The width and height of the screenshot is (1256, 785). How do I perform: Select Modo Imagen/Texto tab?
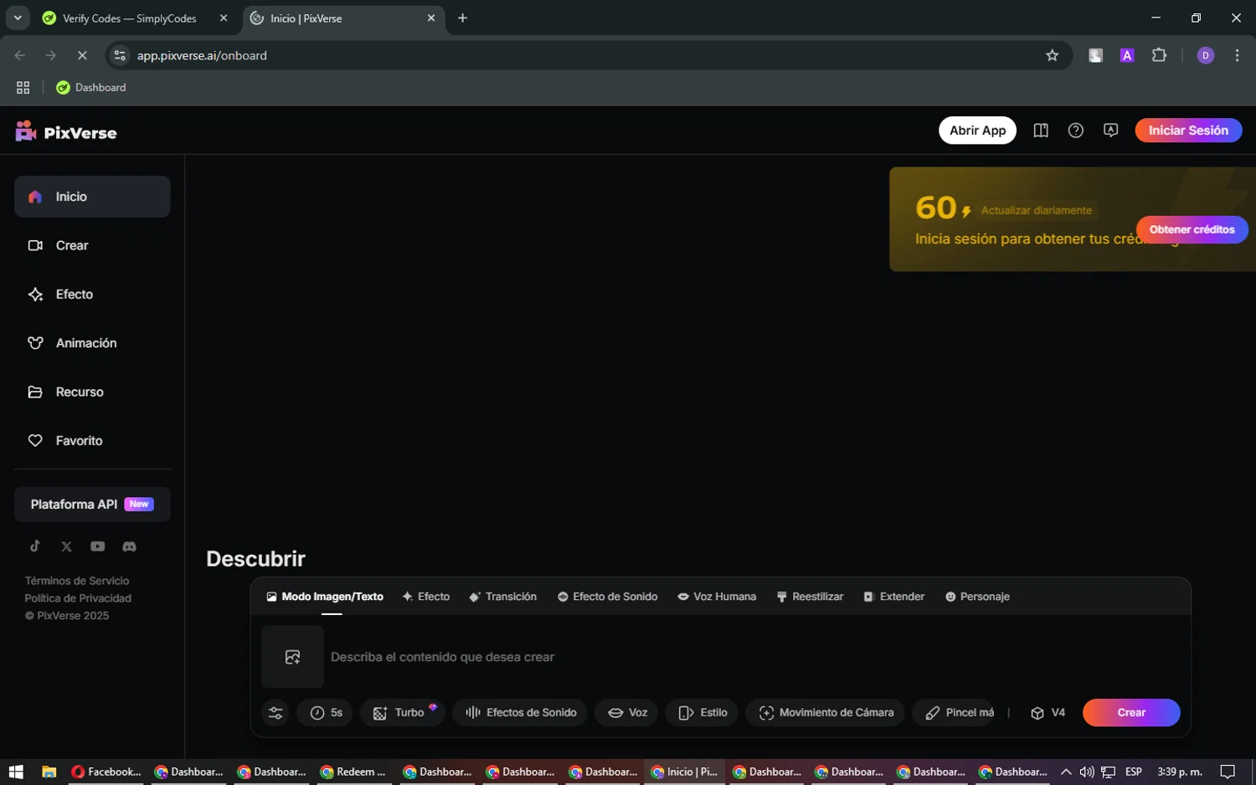325,597
